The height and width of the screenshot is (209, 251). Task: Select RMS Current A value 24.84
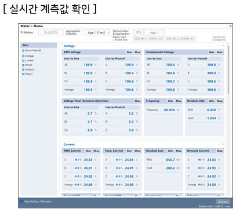coord(88,160)
